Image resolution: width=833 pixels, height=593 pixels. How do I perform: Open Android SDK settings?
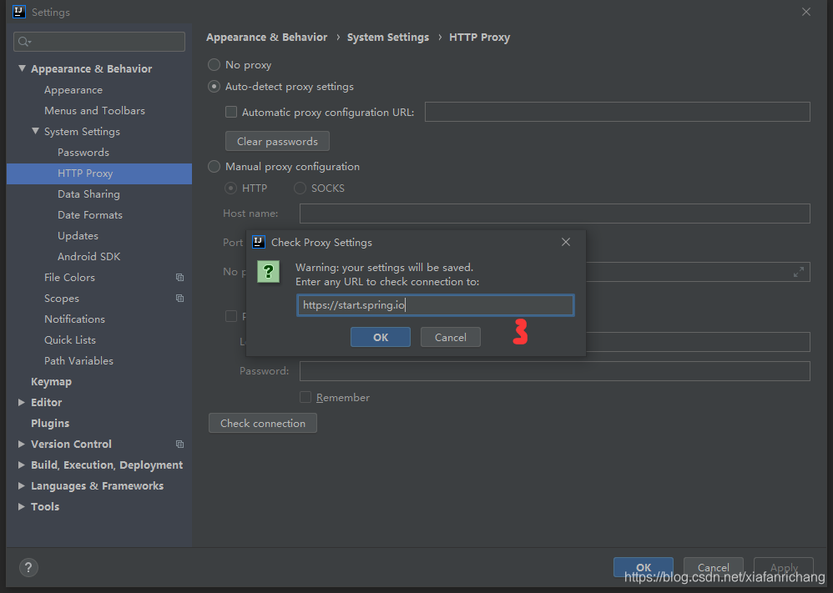point(88,256)
